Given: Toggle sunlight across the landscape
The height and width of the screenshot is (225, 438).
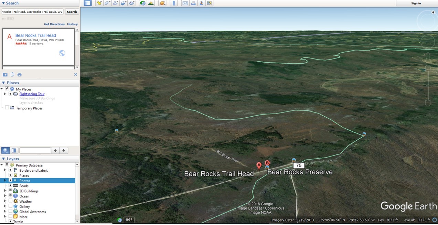Looking at the screenshot, I should pyautogui.click(x=151, y=3).
